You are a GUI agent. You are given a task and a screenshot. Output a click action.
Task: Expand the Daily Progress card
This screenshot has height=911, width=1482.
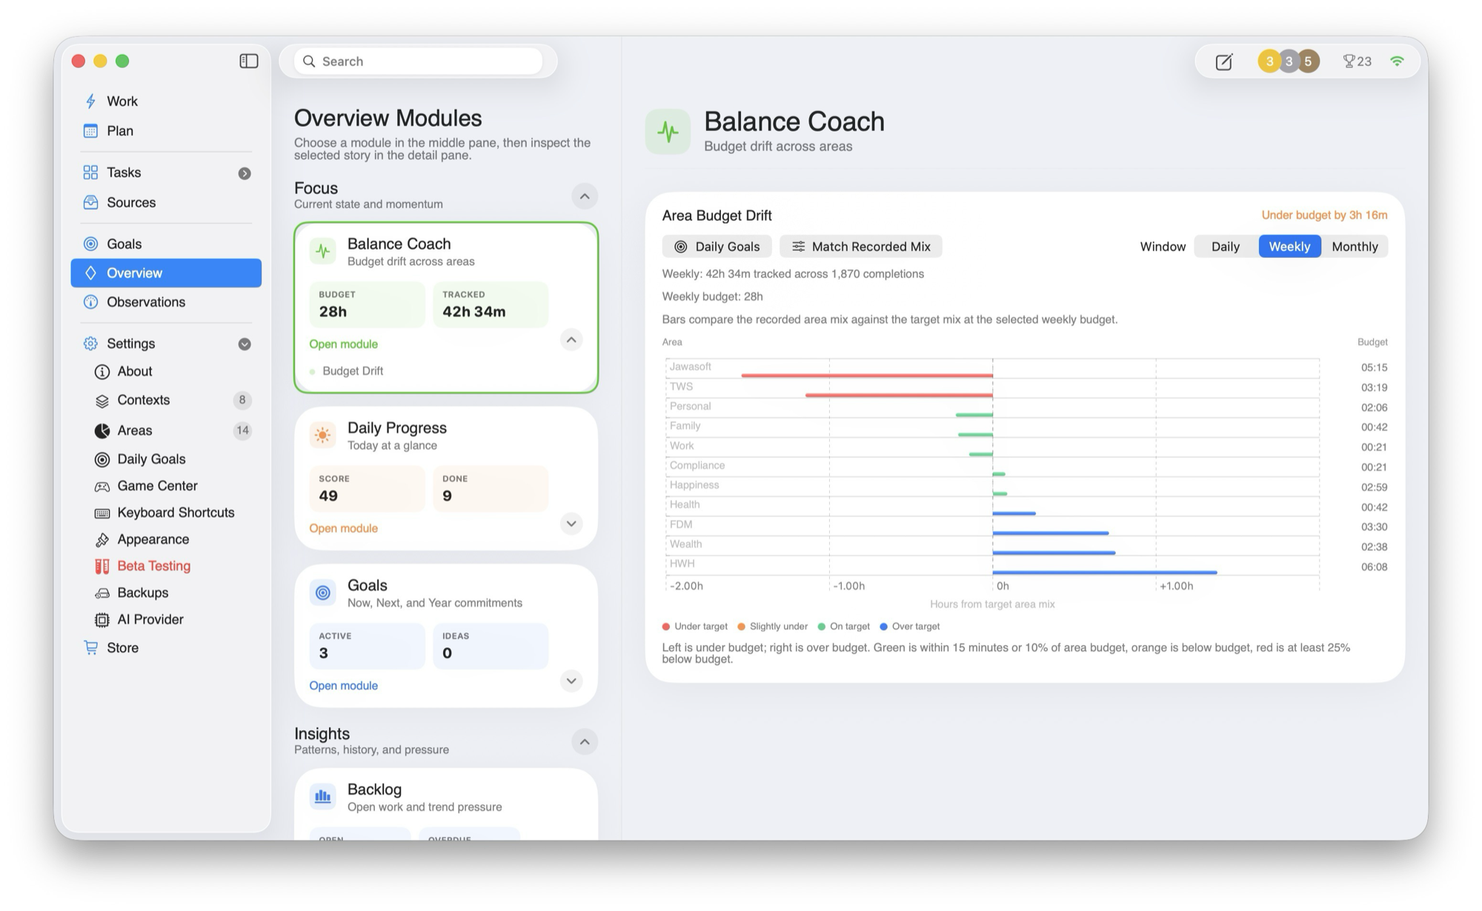(x=571, y=524)
